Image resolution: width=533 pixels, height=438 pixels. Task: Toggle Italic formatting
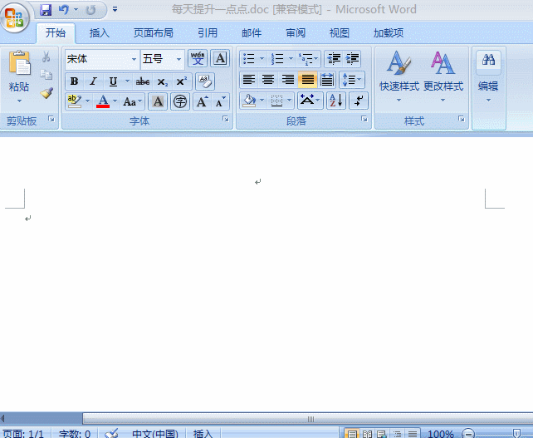(x=93, y=81)
